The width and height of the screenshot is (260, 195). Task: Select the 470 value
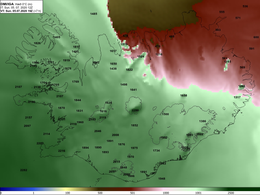(x=158, y=46)
